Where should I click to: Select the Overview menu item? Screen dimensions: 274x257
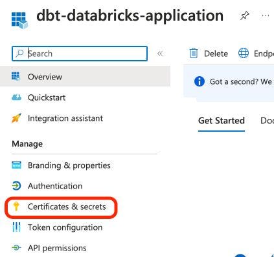pos(85,77)
